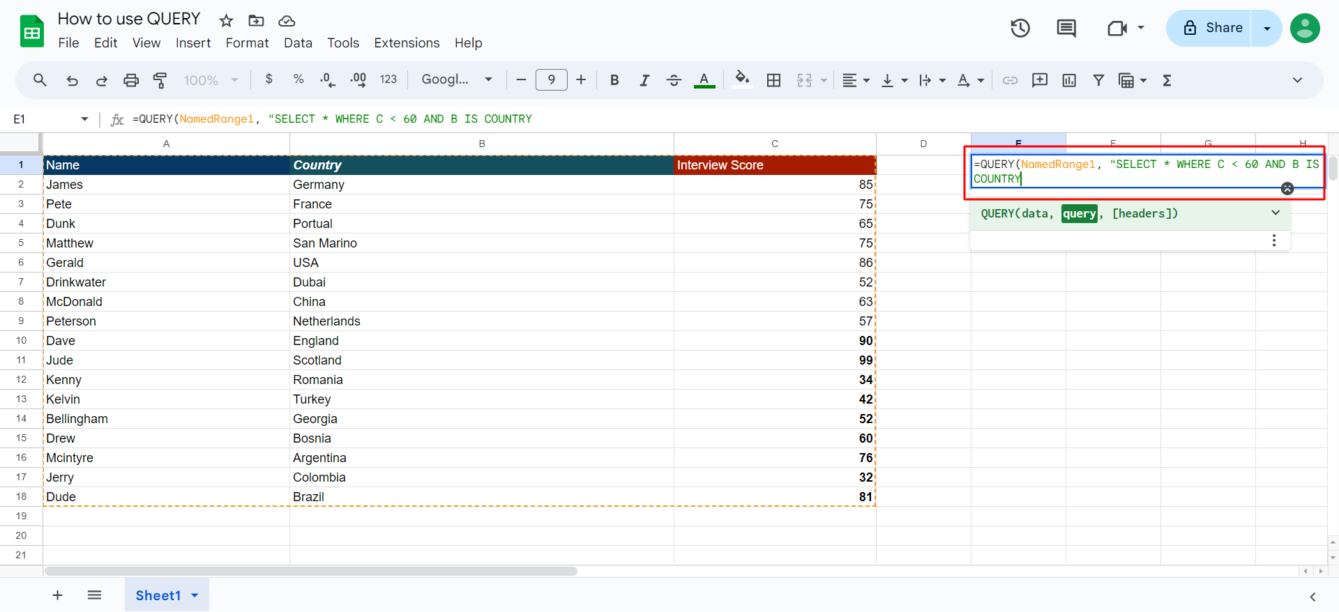1339x612 pixels.
Task: Open merge cells options arrow
Action: [x=824, y=80]
